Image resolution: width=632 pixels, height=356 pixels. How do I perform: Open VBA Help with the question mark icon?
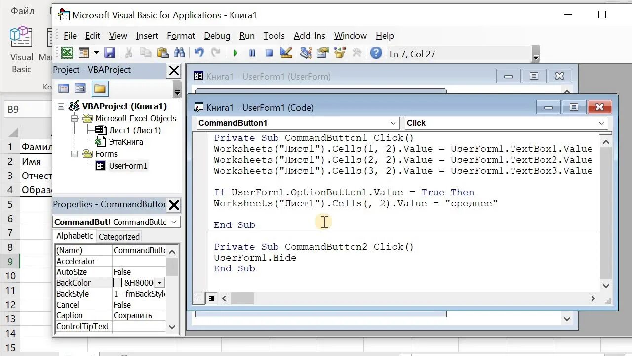376,53
